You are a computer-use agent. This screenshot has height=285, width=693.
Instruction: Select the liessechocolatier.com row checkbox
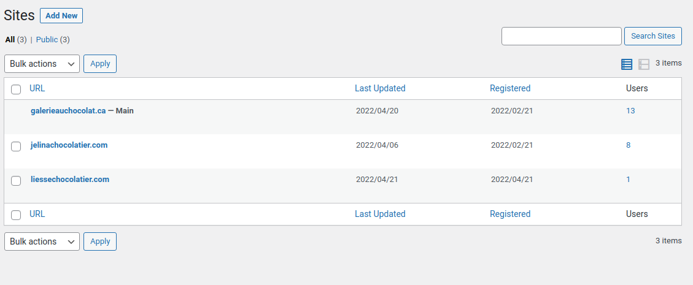[x=16, y=180]
